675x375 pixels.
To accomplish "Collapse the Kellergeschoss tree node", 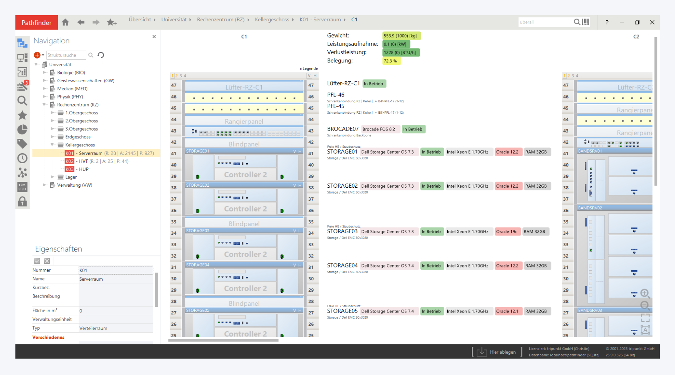I will point(52,145).
